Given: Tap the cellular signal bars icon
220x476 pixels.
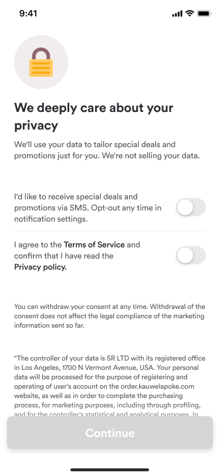Looking at the screenshot, I should [177, 13].
